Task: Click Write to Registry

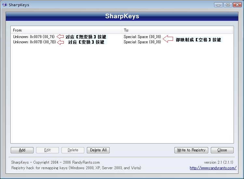Action: (191, 150)
